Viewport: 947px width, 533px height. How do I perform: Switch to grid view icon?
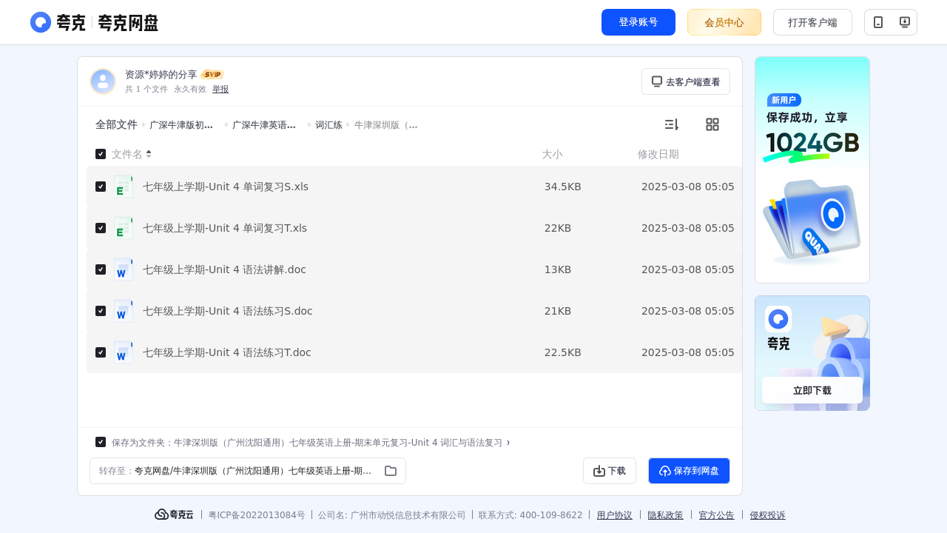click(x=712, y=124)
